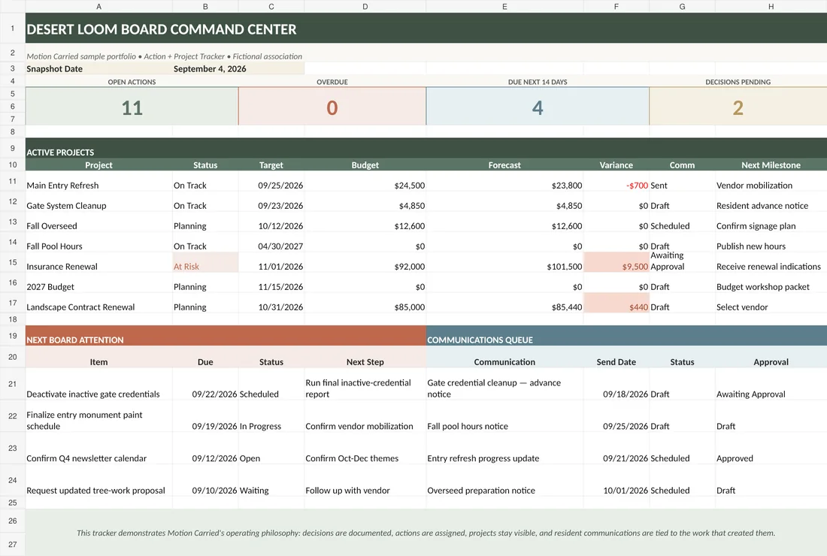Click the Confirm signage plan milestone cell
Image resolution: width=827 pixels, height=556 pixels.
(771, 222)
